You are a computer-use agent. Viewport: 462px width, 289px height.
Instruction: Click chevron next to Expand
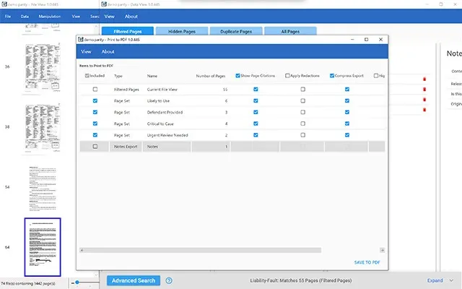[x=451, y=280]
